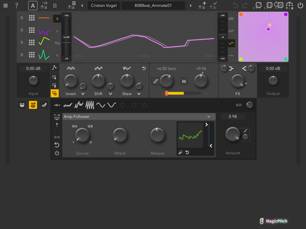Reset the curve transform section
This screenshot has height=229, width=306.
[144, 68]
